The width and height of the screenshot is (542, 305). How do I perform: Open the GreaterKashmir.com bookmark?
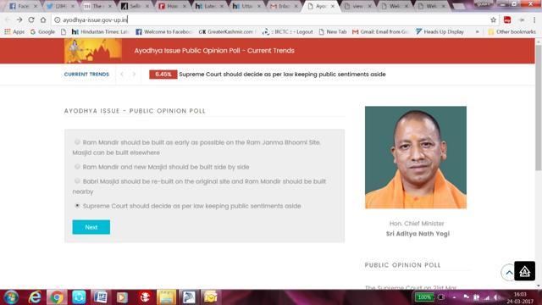(x=227, y=32)
